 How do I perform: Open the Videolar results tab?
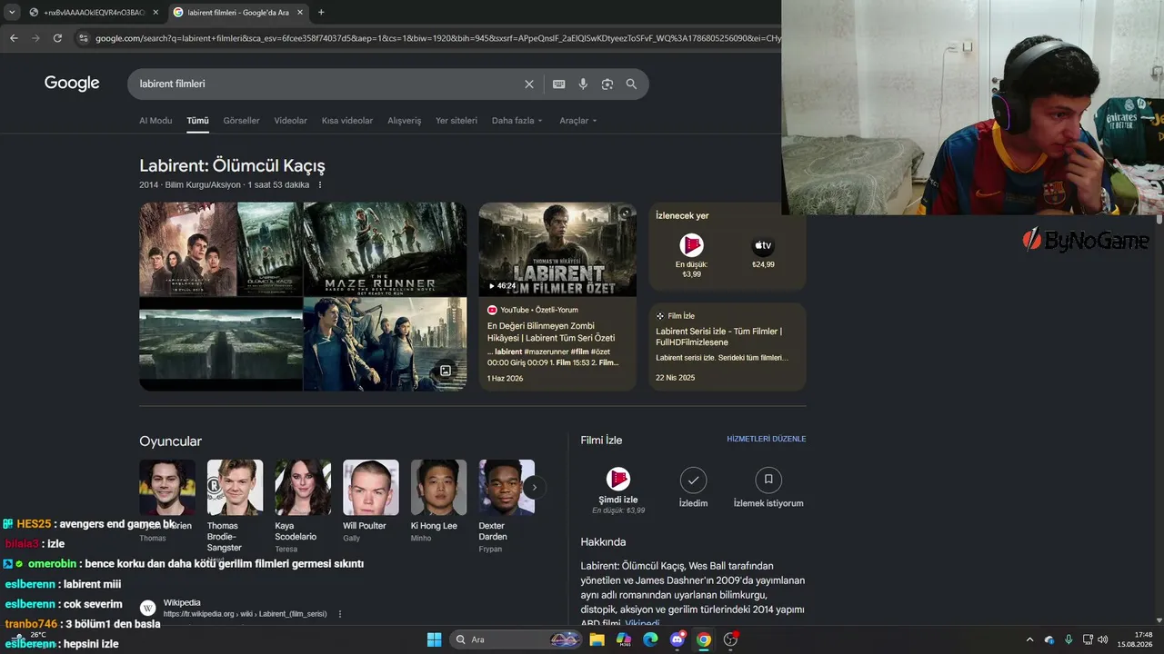click(x=291, y=121)
